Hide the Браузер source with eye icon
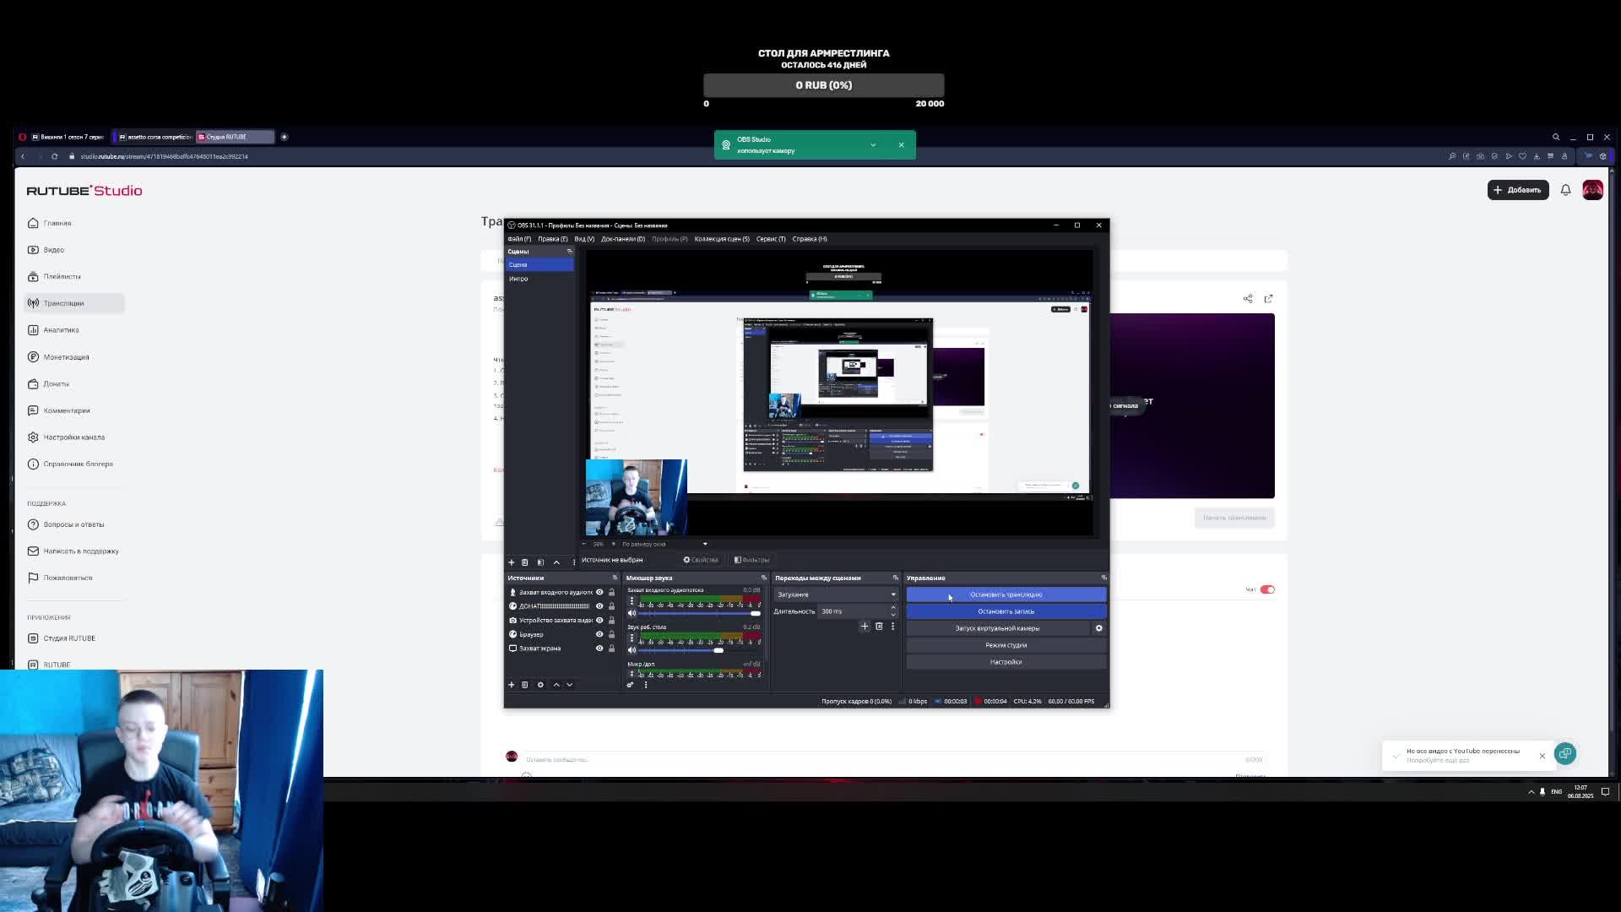 point(599,634)
